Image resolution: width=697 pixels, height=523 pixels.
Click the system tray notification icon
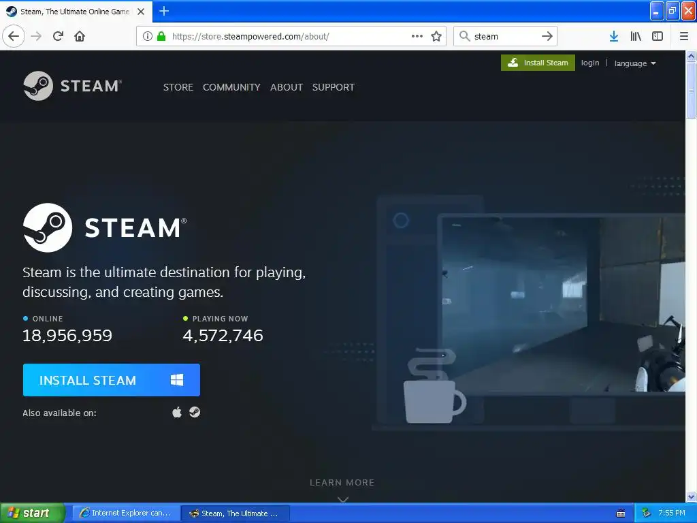pyautogui.click(x=646, y=513)
